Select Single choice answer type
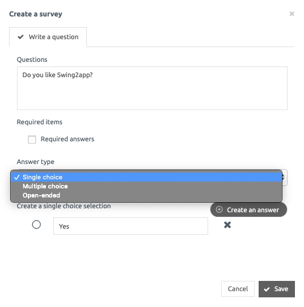304x307 pixels. pos(146,177)
